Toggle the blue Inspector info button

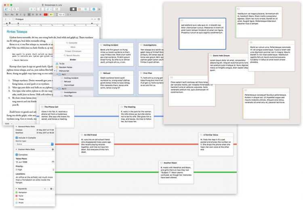(x=94, y=9)
